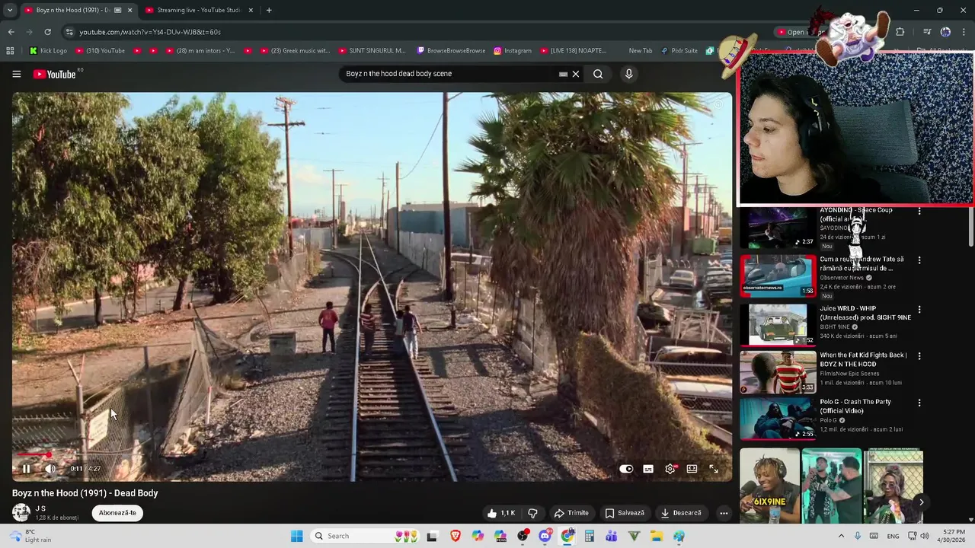975x548 pixels.
Task: Open volume control in system tray
Action: [x=925, y=536]
